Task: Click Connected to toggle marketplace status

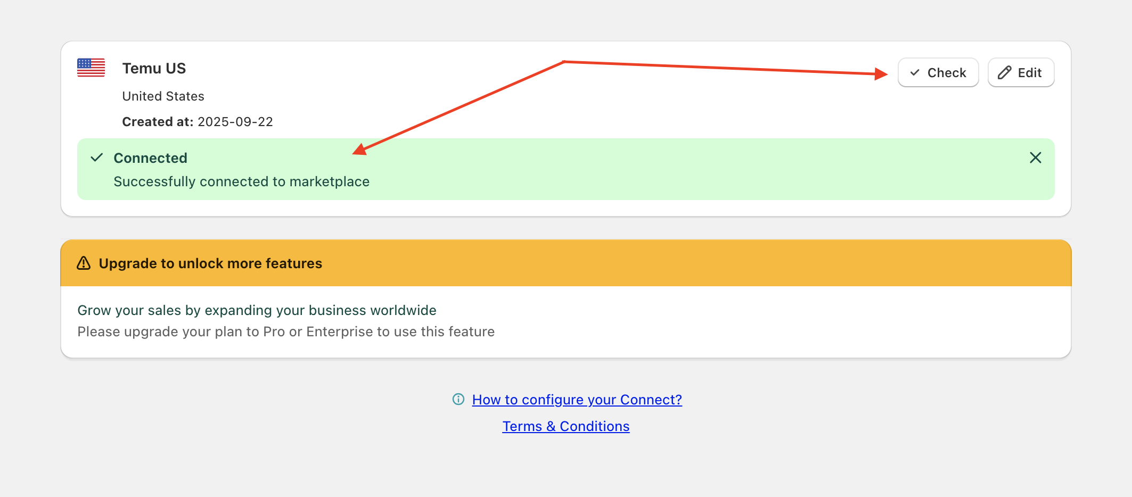Action: (x=151, y=158)
